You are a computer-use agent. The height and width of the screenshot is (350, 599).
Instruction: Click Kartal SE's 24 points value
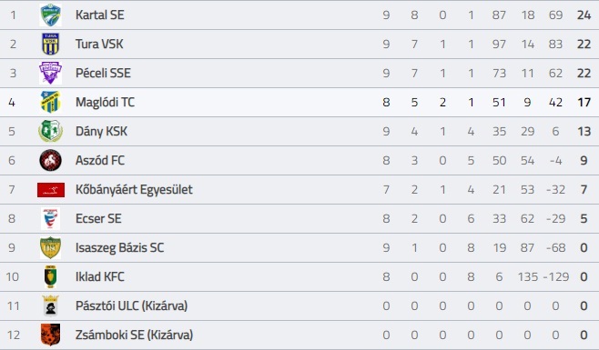tap(584, 15)
